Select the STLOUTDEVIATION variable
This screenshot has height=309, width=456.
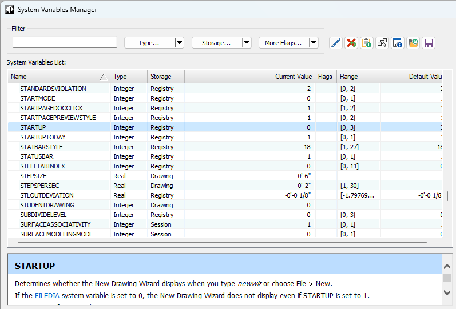(47, 195)
